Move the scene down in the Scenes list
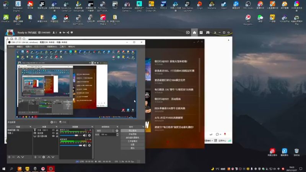Viewport: 306px width, 172px height. (23, 157)
